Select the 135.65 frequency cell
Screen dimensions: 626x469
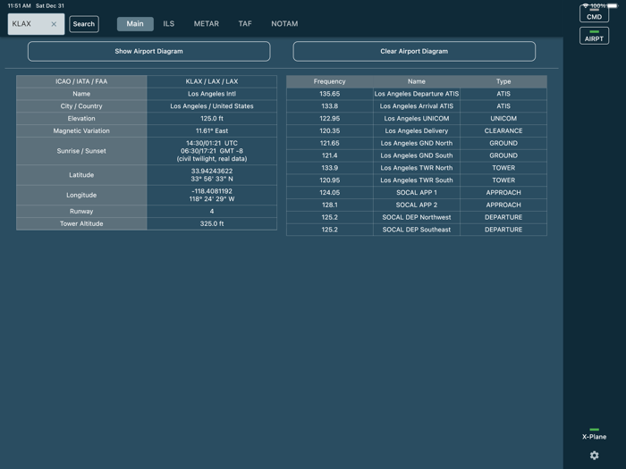(330, 94)
